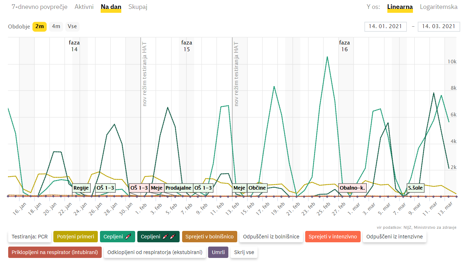
Task: Select OŠ 1–3 marker near 1. feb
Action: coord(139,188)
